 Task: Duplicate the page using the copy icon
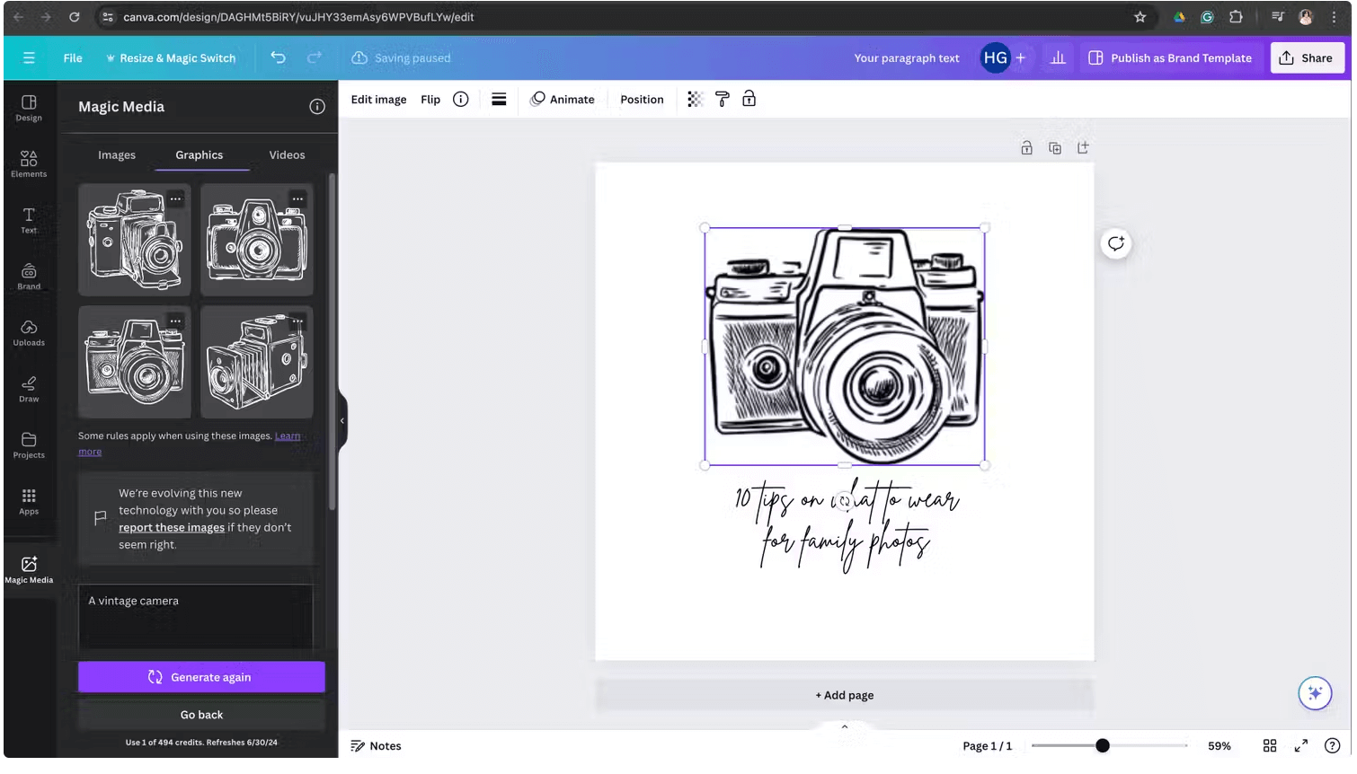coord(1054,147)
